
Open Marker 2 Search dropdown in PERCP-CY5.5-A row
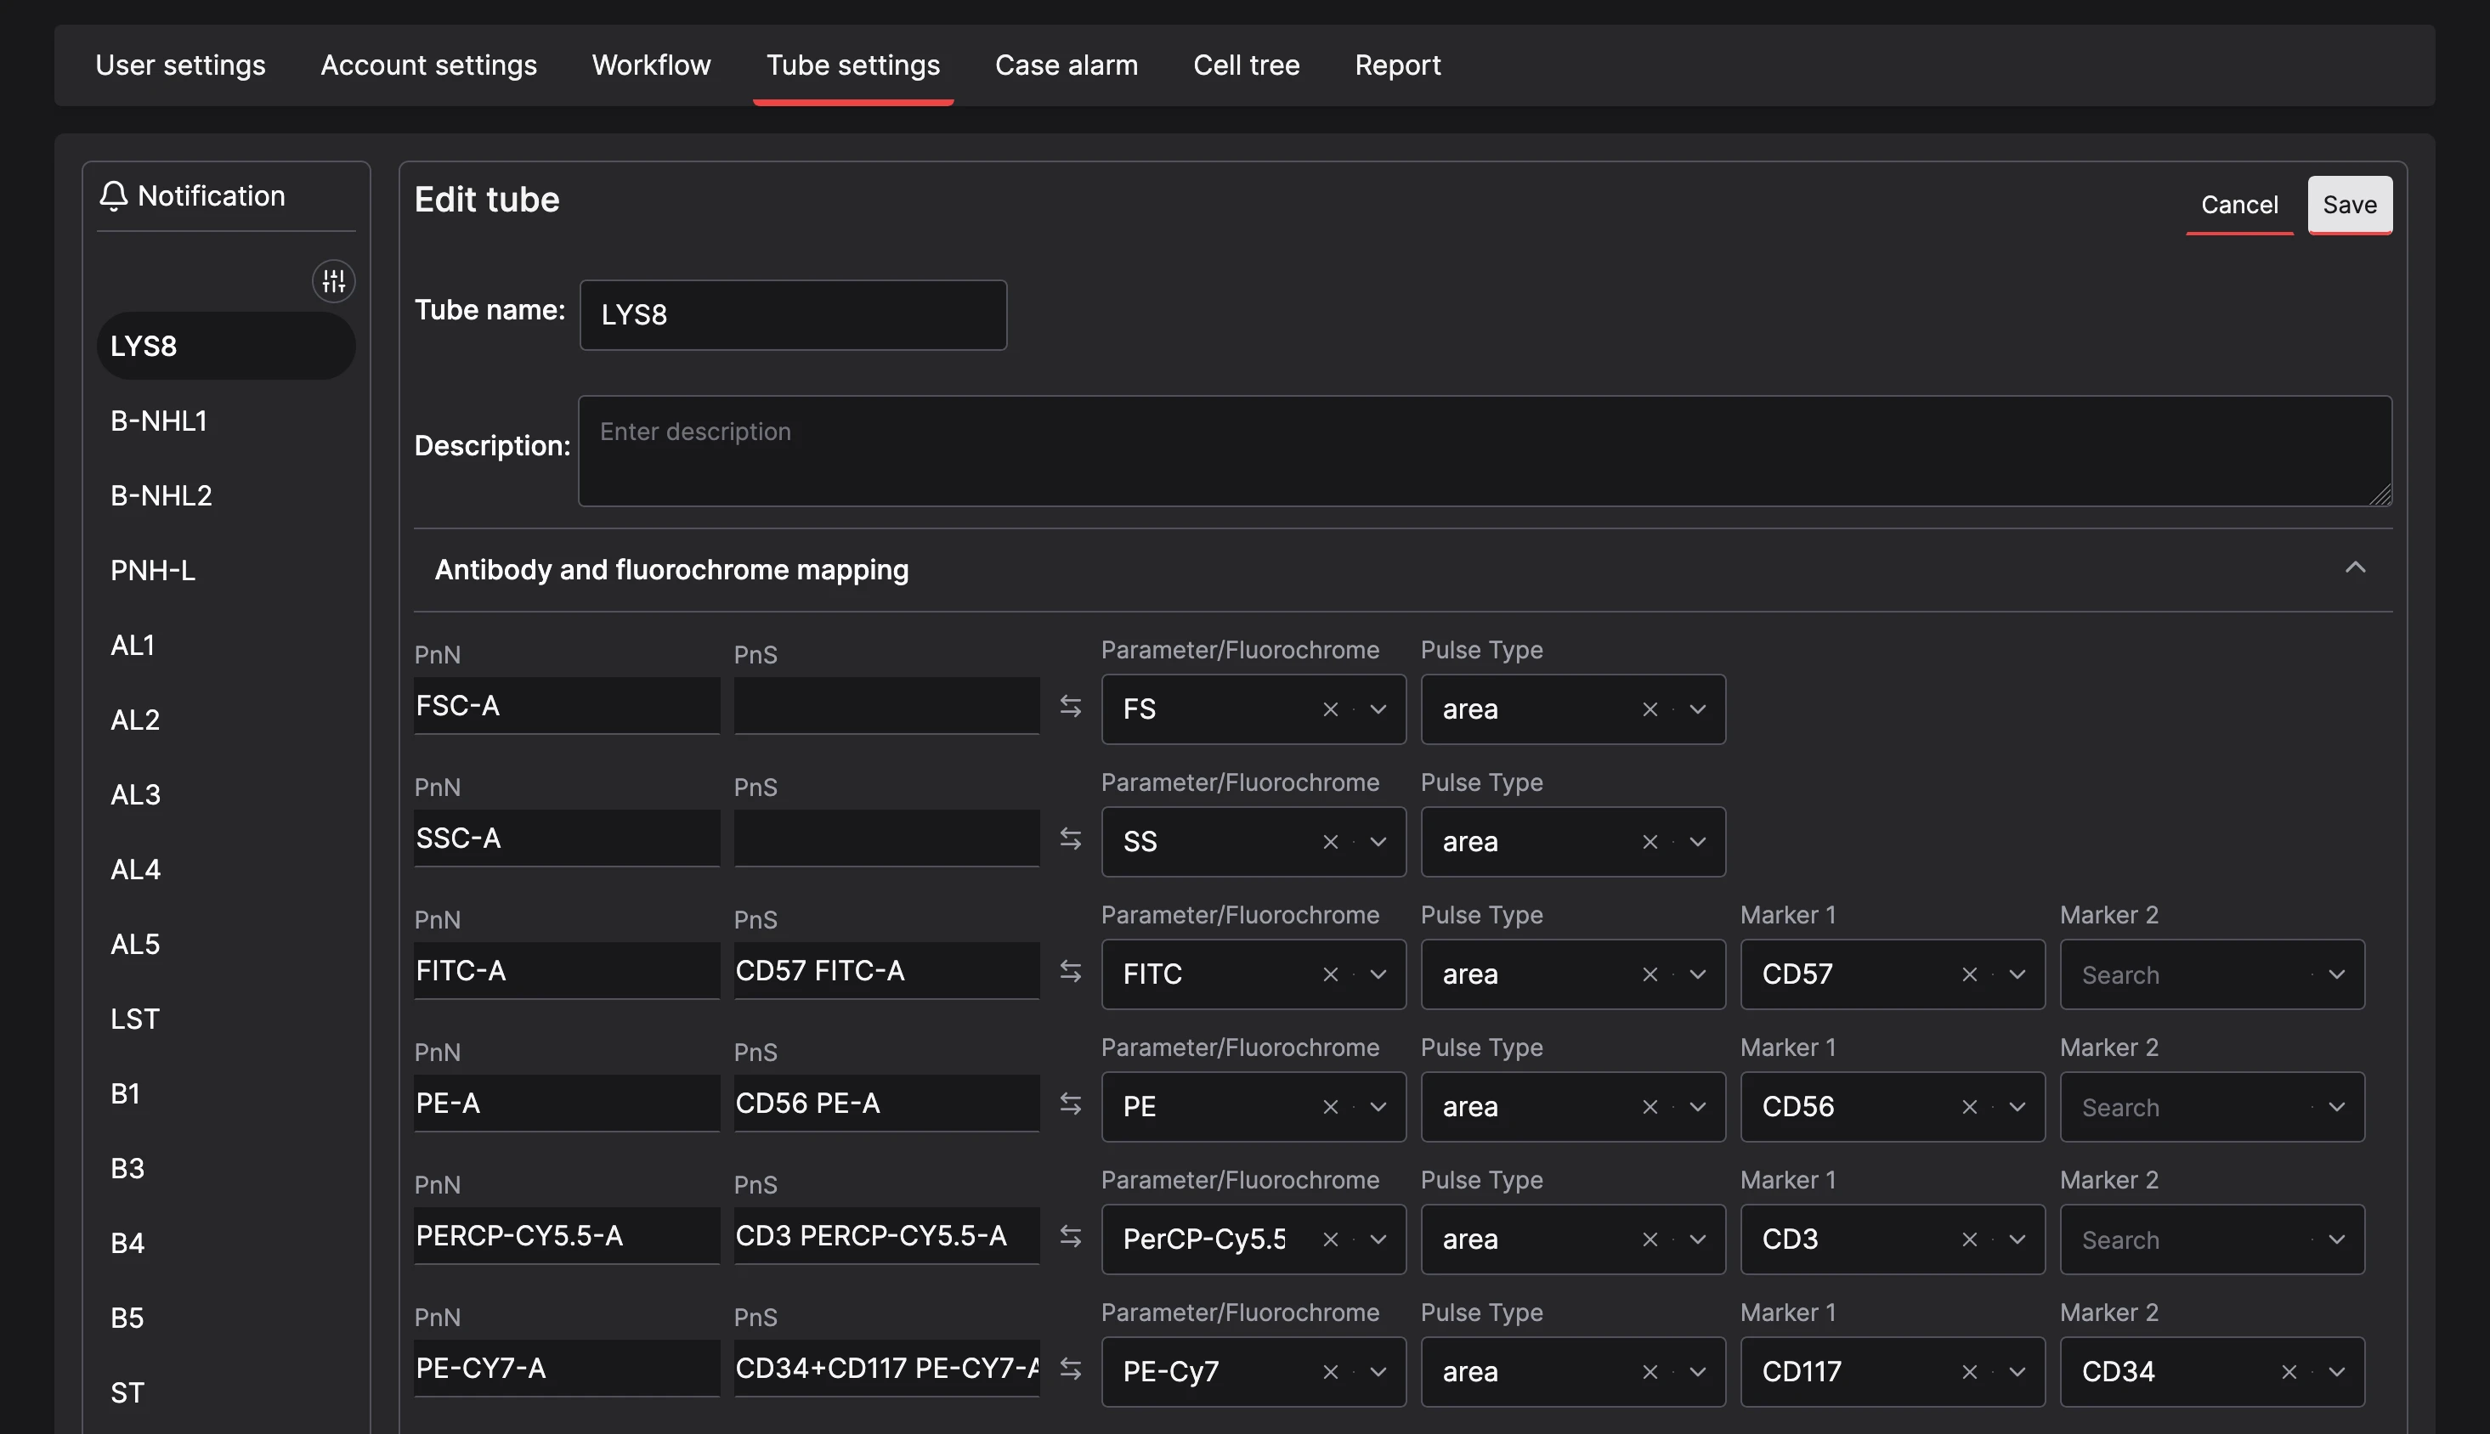click(x=2336, y=1239)
